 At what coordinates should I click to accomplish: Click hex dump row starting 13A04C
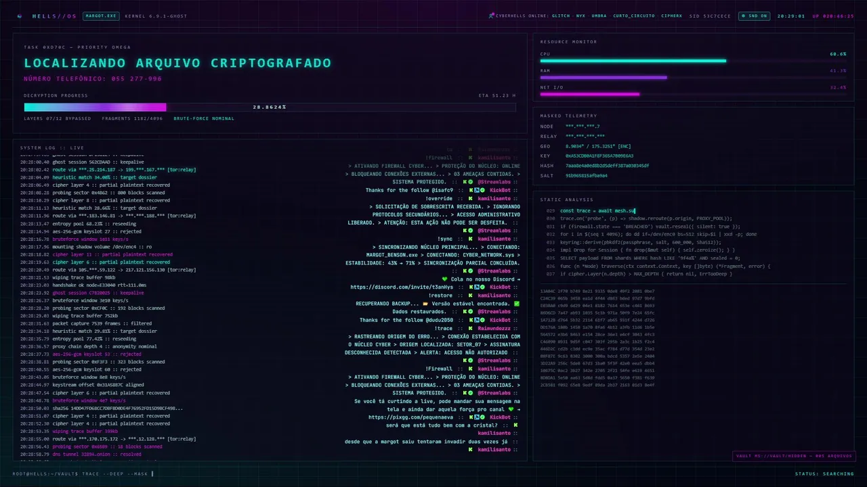click(x=597, y=291)
